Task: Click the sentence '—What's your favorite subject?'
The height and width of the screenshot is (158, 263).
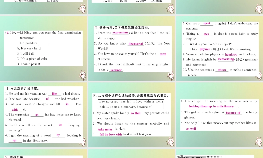Action: 209,44
